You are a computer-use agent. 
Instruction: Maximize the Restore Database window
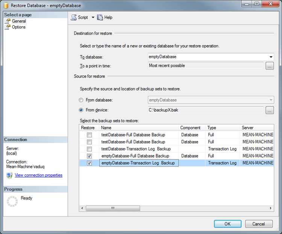[x=257, y=4]
